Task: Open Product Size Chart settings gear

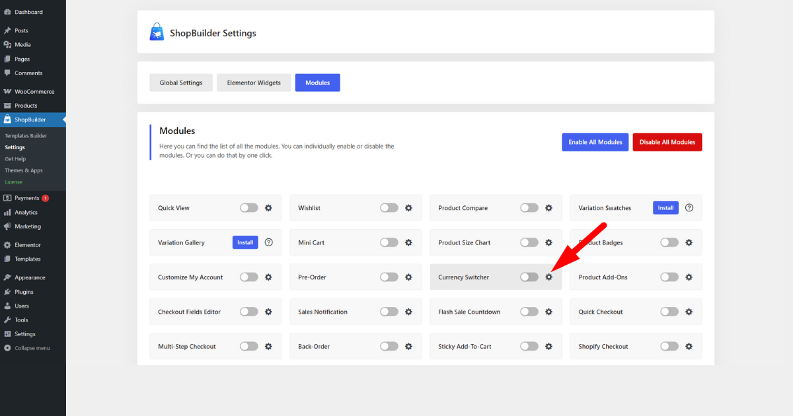Action: (548, 242)
